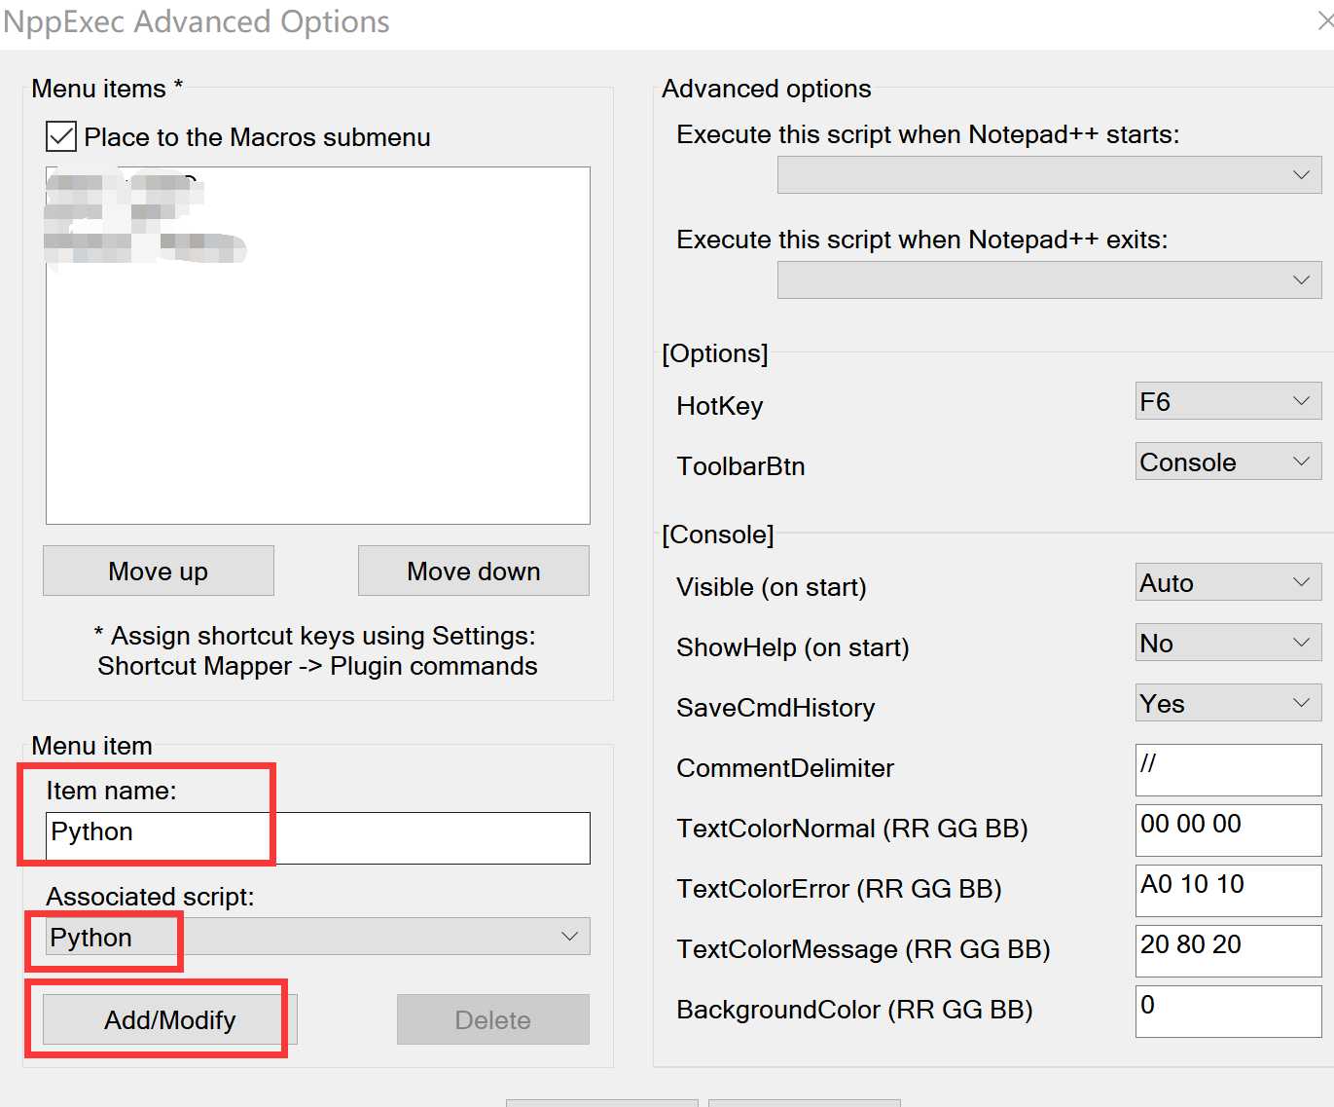1334x1107 pixels.
Task: Expand the Visible (on start) dropdown
Action: click(x=1227, y=582)
